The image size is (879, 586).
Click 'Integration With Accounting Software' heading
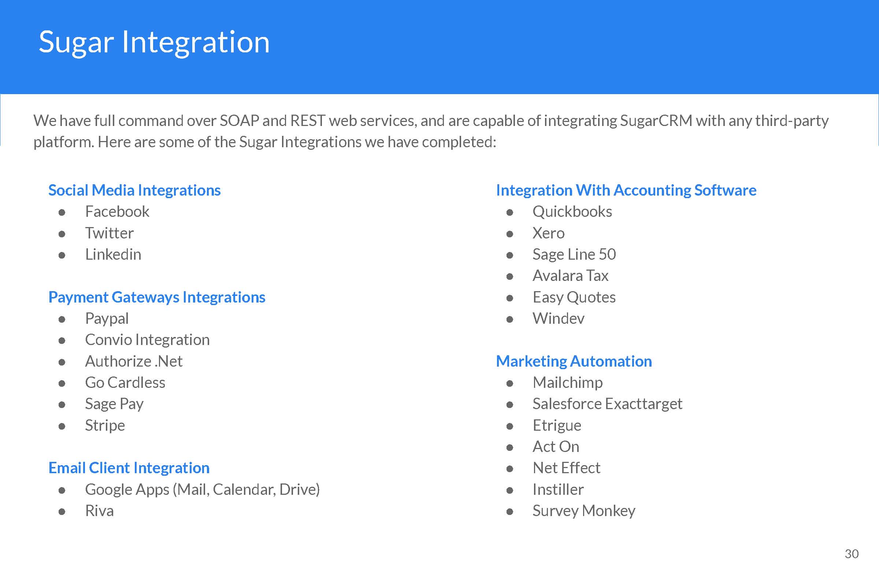[x=626, y=190]
